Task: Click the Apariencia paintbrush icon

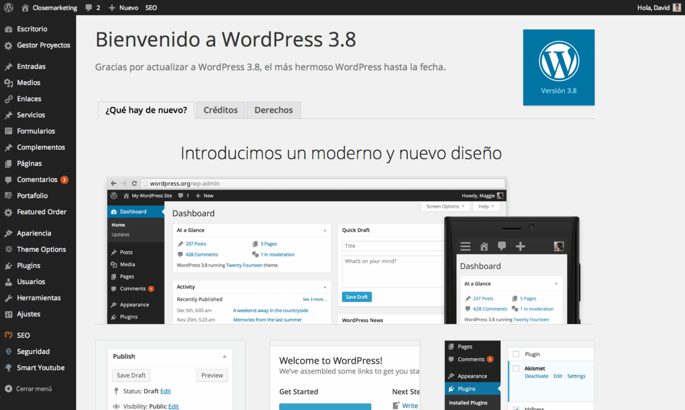Action: tap(8, 234)
